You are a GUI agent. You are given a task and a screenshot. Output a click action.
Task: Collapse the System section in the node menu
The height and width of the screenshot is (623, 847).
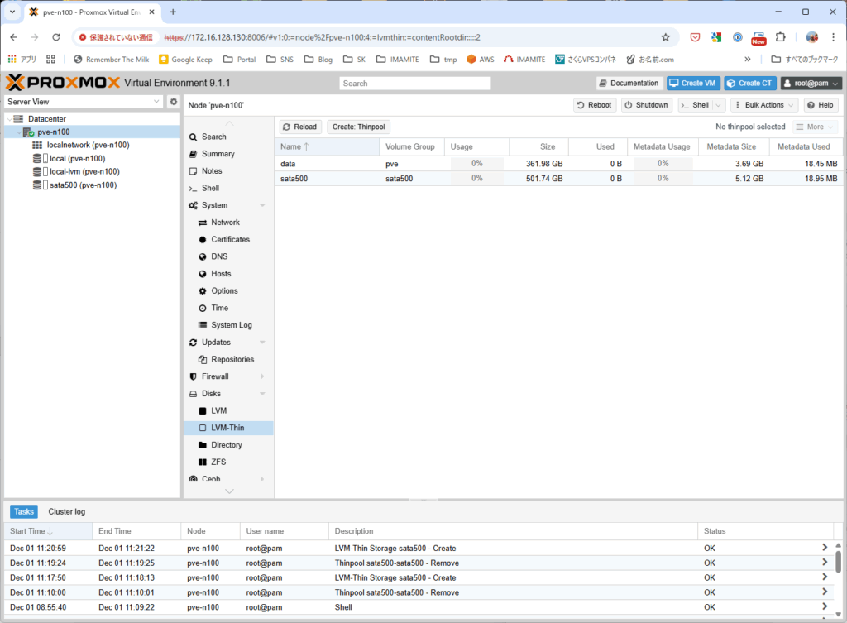click(x=262, y=205)
